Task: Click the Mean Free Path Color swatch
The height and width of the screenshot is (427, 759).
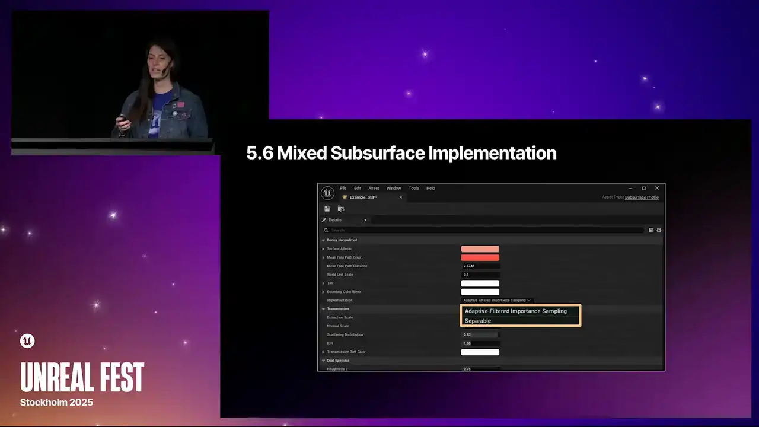Action: pyautogui.click(x=480, y=257)
